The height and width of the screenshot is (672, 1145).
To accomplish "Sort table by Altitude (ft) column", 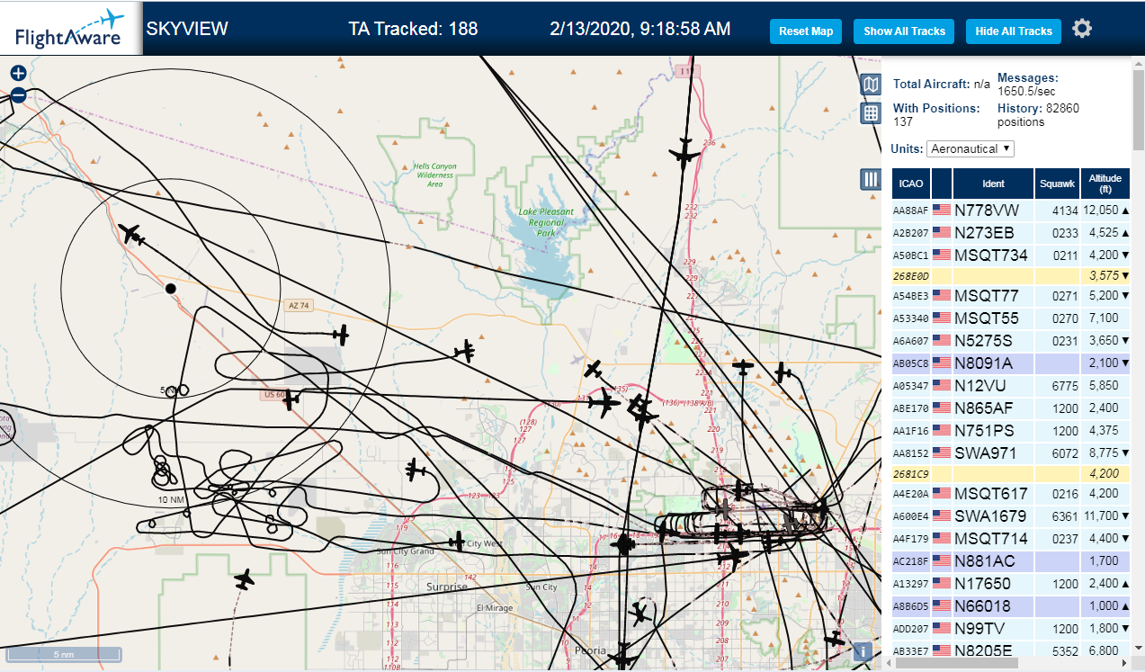I will [x=1105, y=184].
